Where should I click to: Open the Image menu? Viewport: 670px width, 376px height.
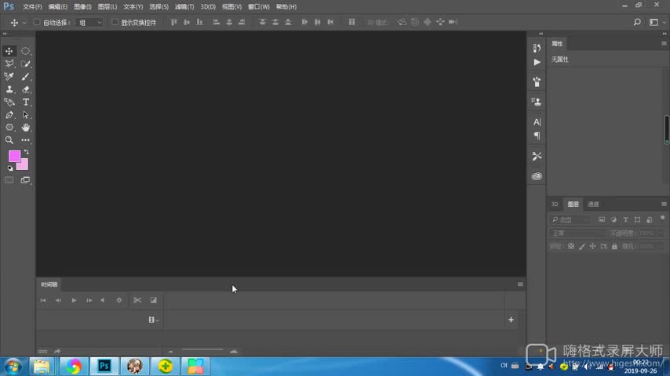point(82,7)
